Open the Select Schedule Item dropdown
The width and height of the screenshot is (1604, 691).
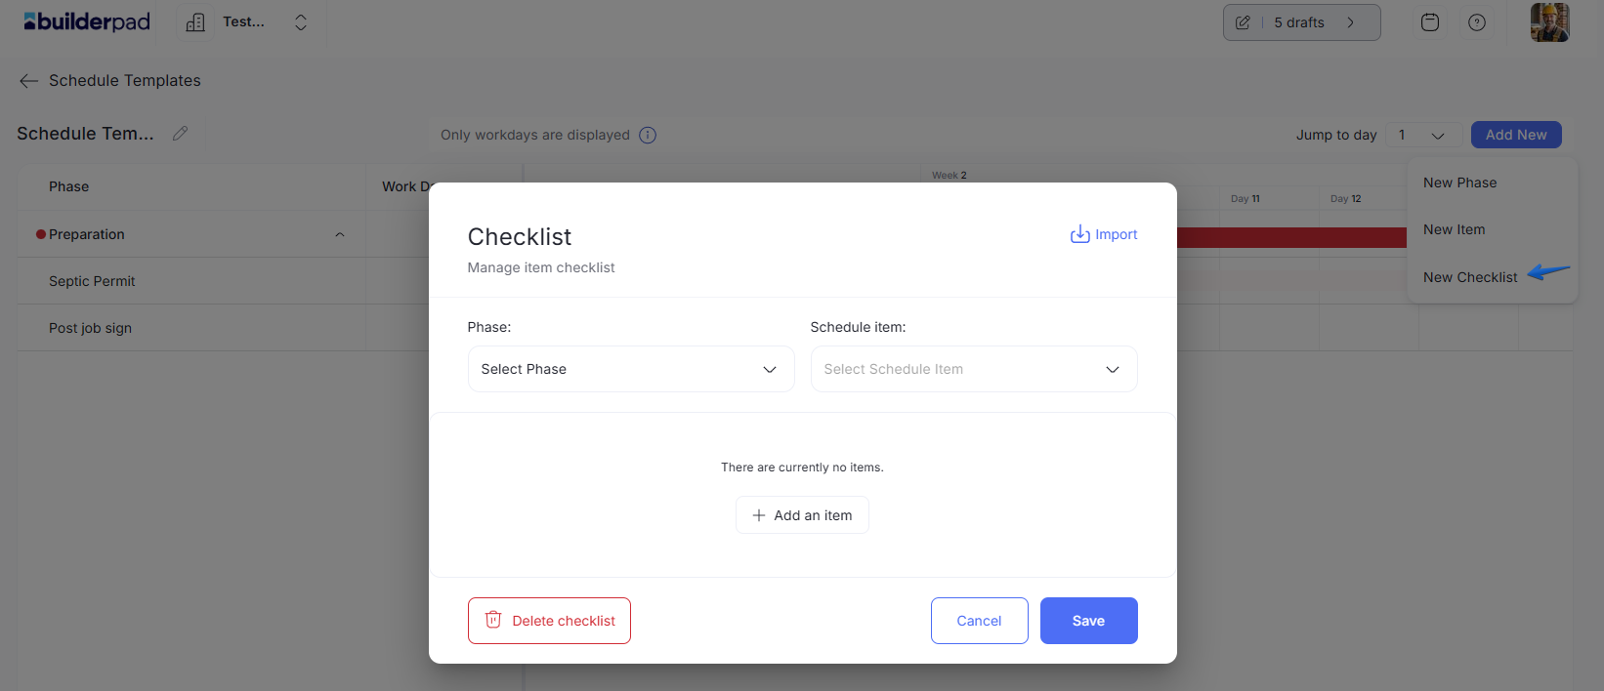[974, 369]
